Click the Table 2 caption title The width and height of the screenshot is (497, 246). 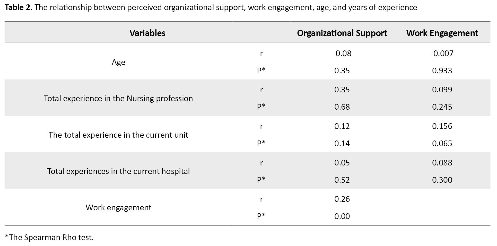point(211,7)
